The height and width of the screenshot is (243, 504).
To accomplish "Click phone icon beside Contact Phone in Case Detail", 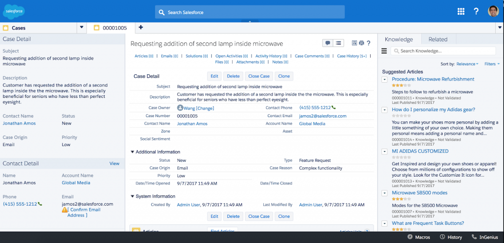I will 333,108.
